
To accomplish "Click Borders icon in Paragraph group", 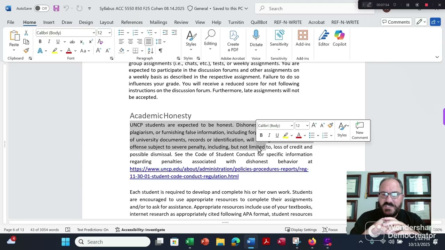I will [x=136, y=51].
